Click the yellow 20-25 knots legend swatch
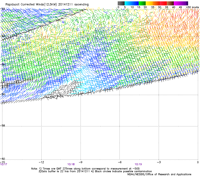Viewport: 200px width, 176px height. (149, 3)
